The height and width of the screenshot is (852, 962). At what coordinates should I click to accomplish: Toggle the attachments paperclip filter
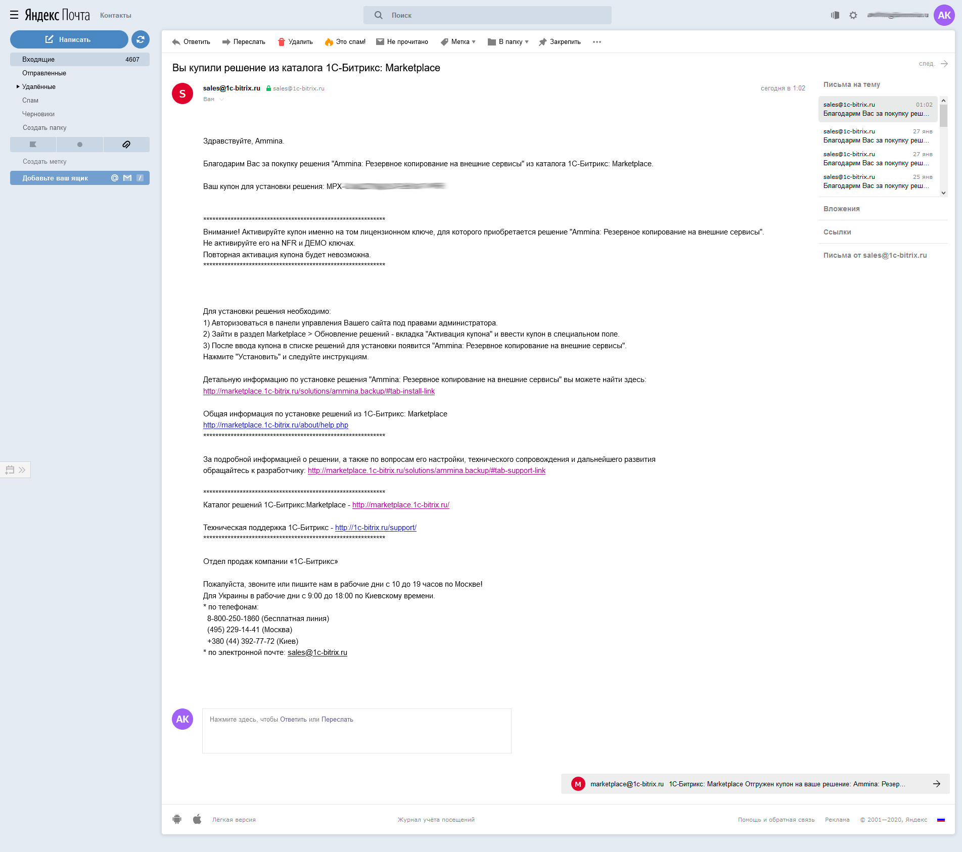click(126, 145)
